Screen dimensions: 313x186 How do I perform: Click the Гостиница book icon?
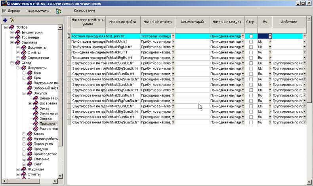(x=18, y=38)
